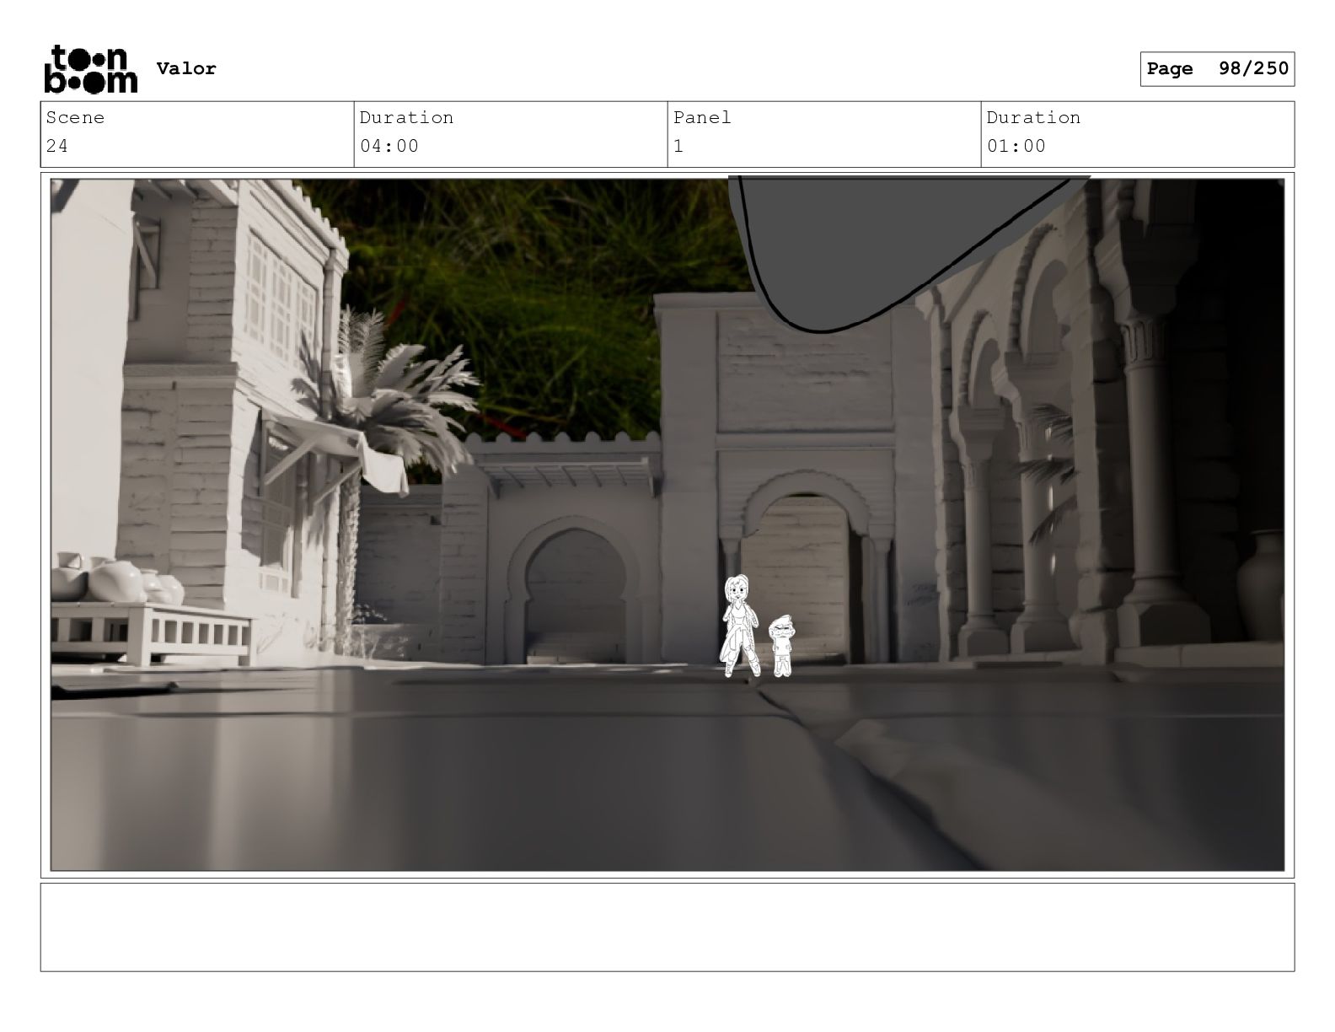Select the small child character sketch

(x=782, y=645)
